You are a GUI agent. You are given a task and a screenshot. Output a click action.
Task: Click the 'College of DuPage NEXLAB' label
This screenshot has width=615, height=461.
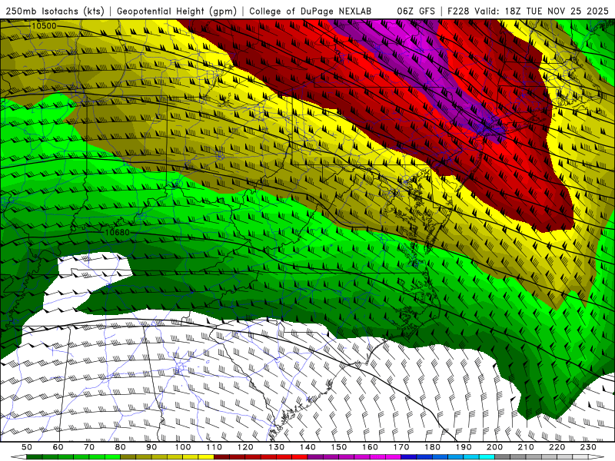tap(310, 11)
